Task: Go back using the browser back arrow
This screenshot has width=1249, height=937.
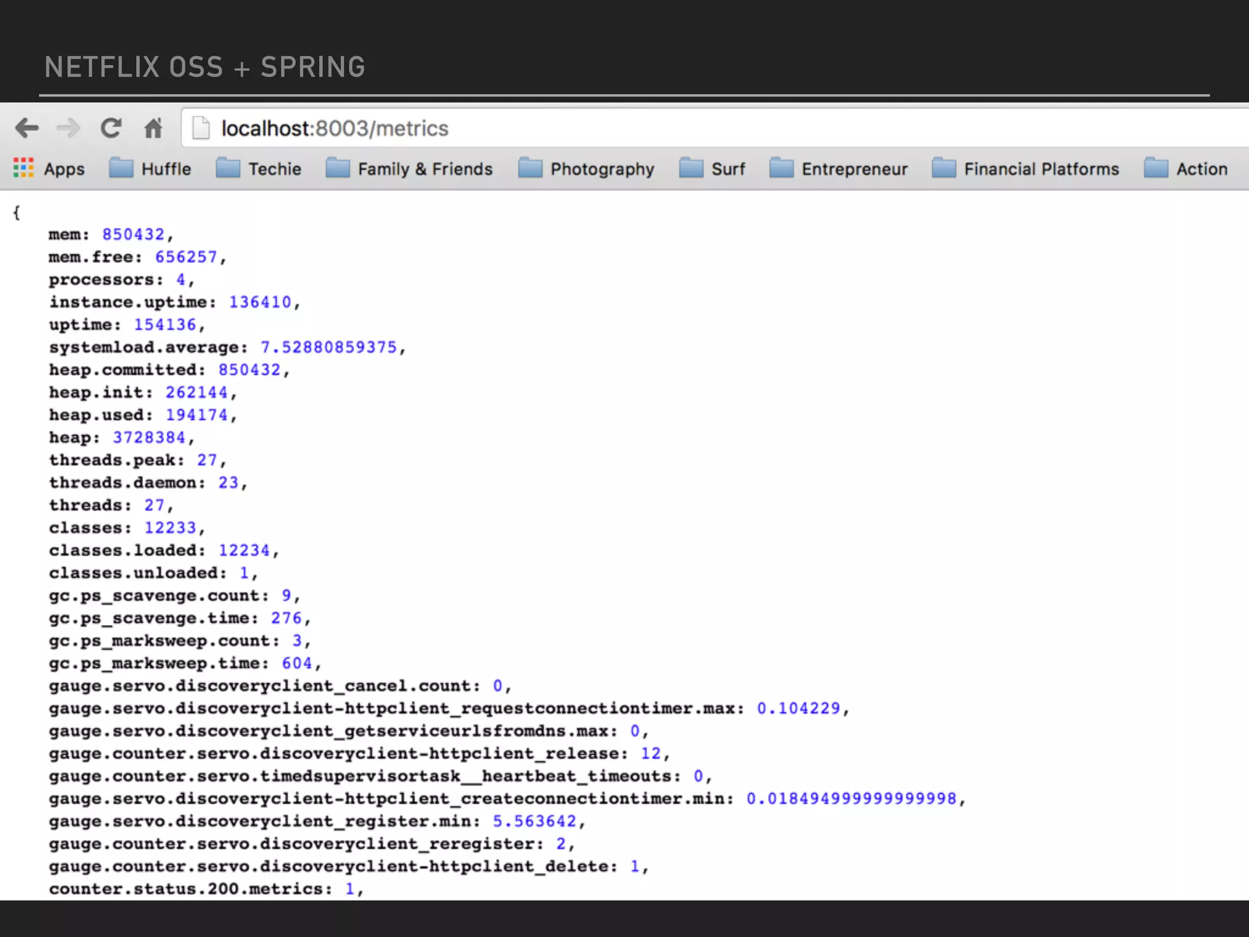Action: pos(27,128)
